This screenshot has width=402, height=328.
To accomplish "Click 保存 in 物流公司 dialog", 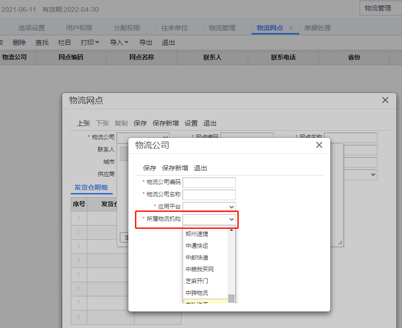I will coord(150,168).
